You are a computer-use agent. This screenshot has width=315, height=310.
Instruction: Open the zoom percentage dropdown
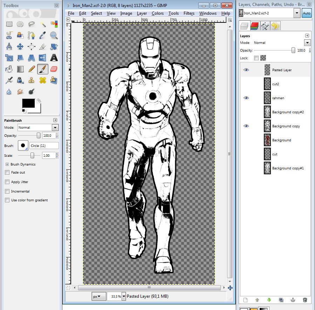124,296
